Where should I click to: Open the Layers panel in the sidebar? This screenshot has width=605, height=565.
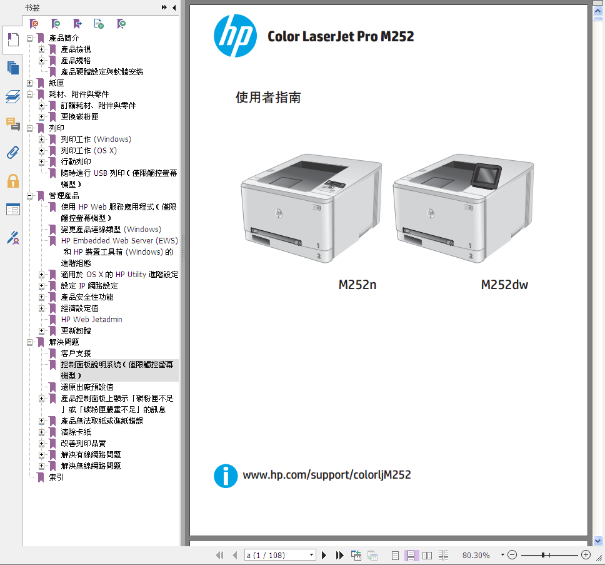pyautogui.click(x=12, y=96)
